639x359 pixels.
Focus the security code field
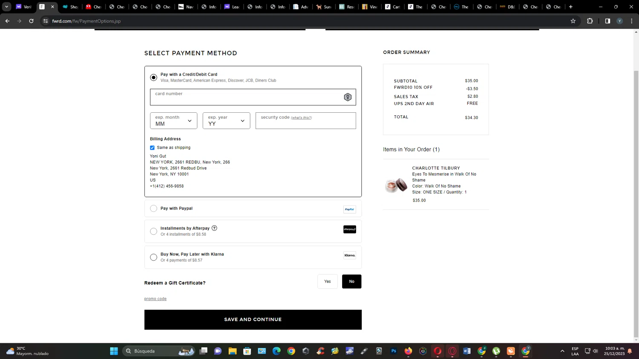[306, 121]
